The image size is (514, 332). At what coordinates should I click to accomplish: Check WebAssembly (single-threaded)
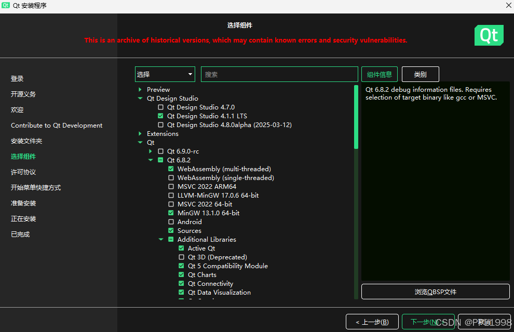point(171,178)
